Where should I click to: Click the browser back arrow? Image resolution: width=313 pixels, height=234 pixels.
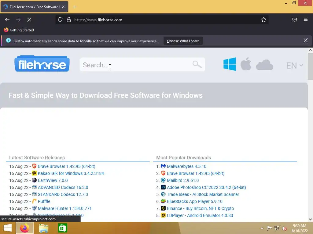tap(7, 20)
